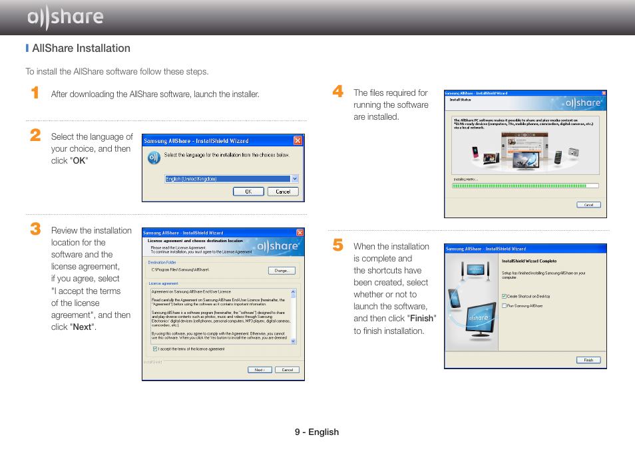Click the allshare logo in the license dialog banner
Screen dimensions: 635x449
(278, 245)
